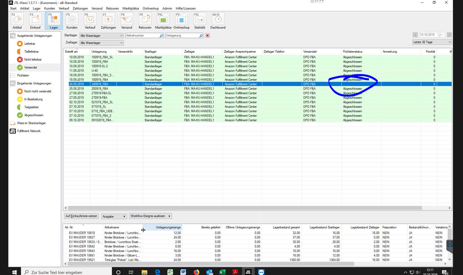The width and height of the screenshot is (463, 275).
Task: Open the Letzte 30 Tage dropdown
Action: 432,42
